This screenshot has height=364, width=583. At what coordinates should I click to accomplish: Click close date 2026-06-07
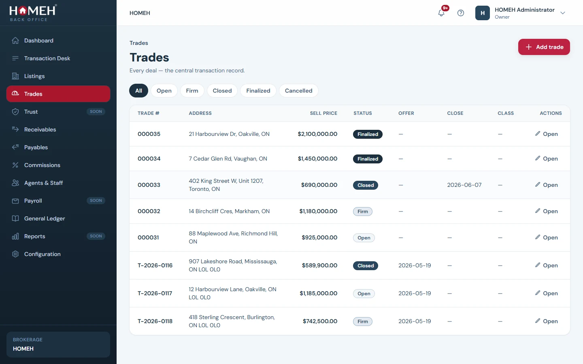(x=464, y=185)
